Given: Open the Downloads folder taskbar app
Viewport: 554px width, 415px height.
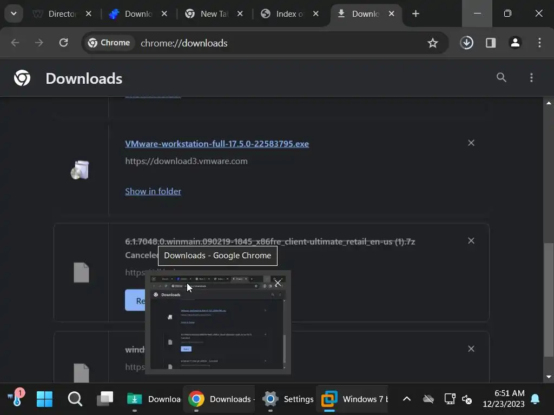Looking at the screenshot, I should point(153,399).
